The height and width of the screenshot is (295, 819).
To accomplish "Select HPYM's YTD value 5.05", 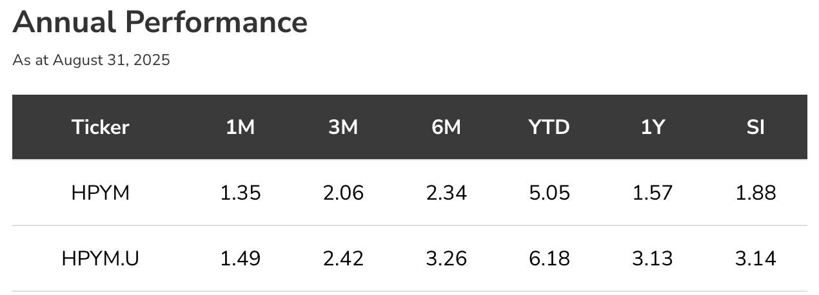I will [549, 193].
